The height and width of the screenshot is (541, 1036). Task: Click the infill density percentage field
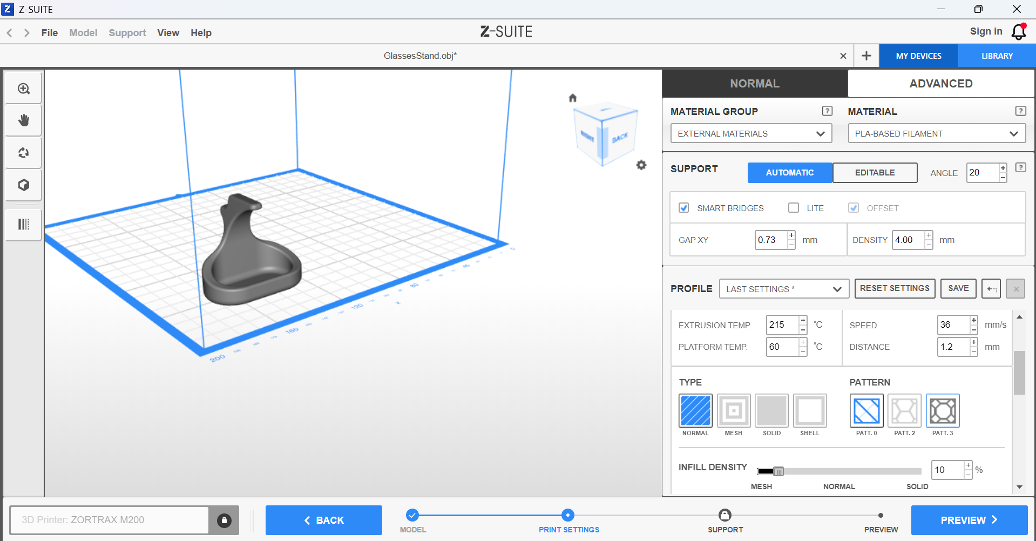click(x=947, y=470)
